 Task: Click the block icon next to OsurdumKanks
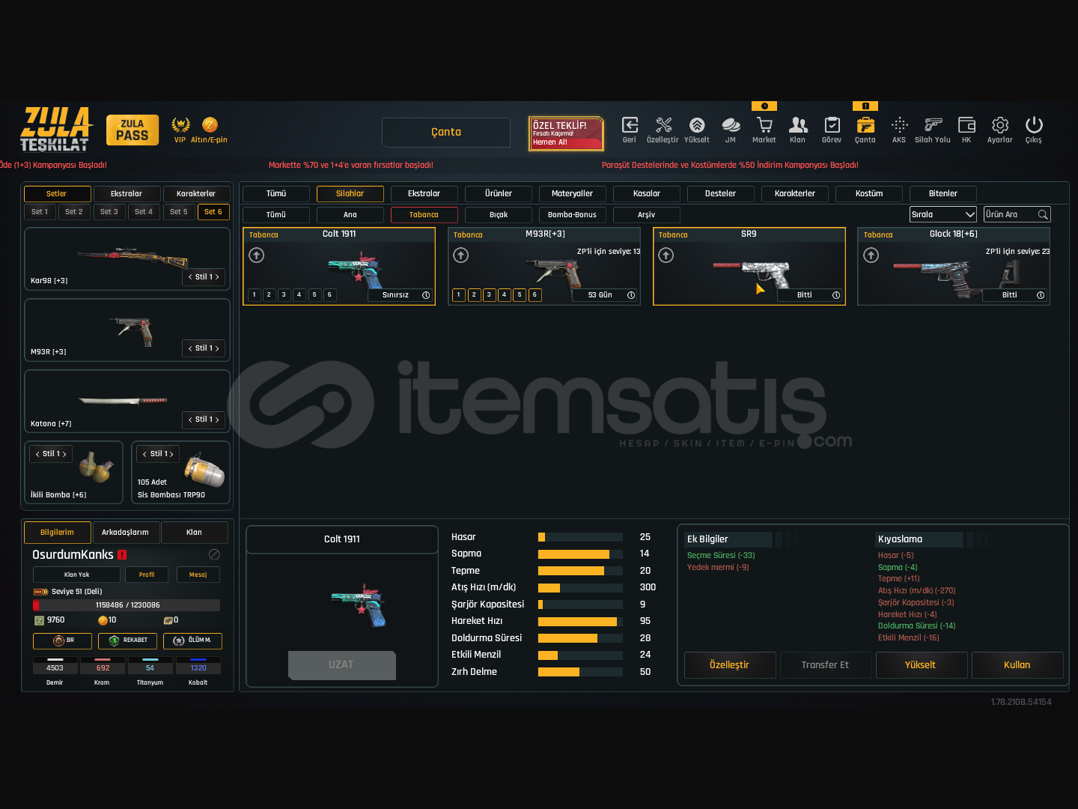point(214,554)
